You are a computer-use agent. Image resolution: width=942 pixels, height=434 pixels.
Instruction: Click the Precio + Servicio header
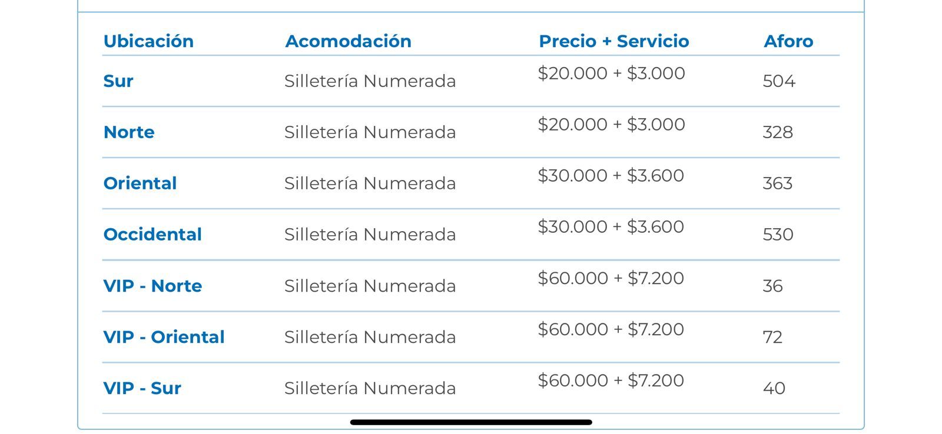[x=614, y=41]
